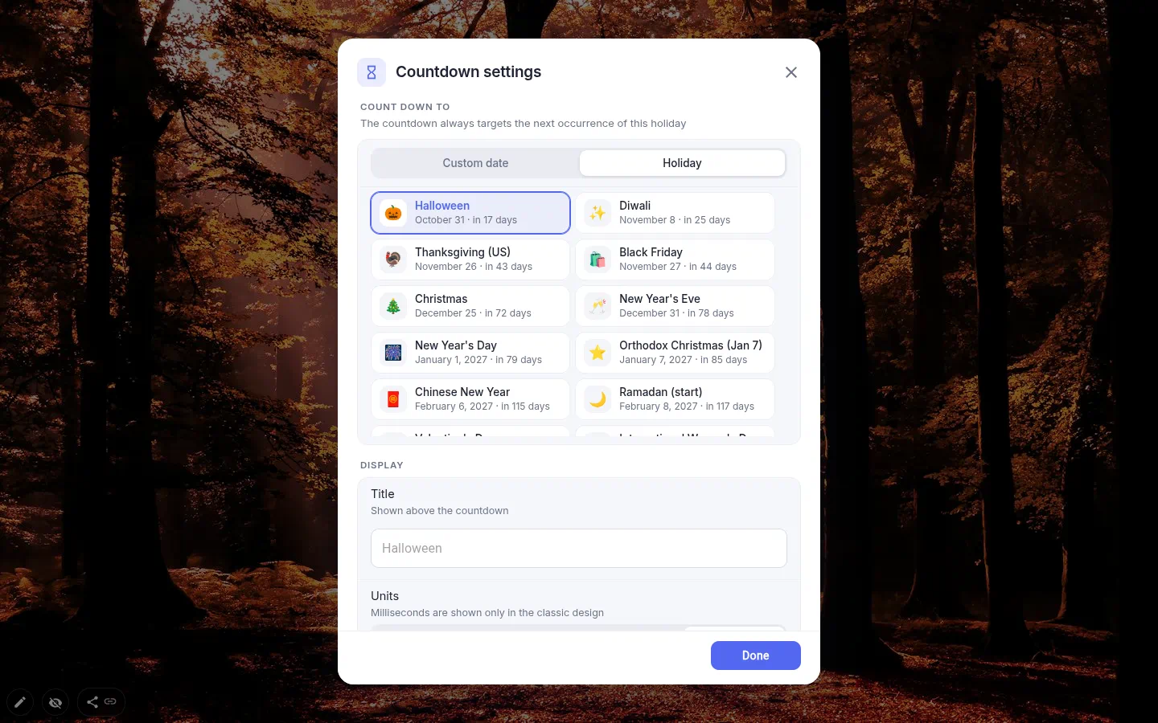Pick the Thanksgiving turkey icon
This screenshot has width=1158, height=723.
393,259
